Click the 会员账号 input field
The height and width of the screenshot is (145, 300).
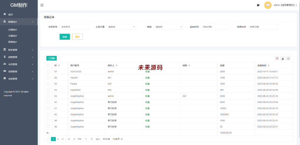click(74, 27)
